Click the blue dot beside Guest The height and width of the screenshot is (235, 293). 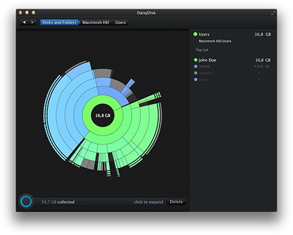point(196,79)
